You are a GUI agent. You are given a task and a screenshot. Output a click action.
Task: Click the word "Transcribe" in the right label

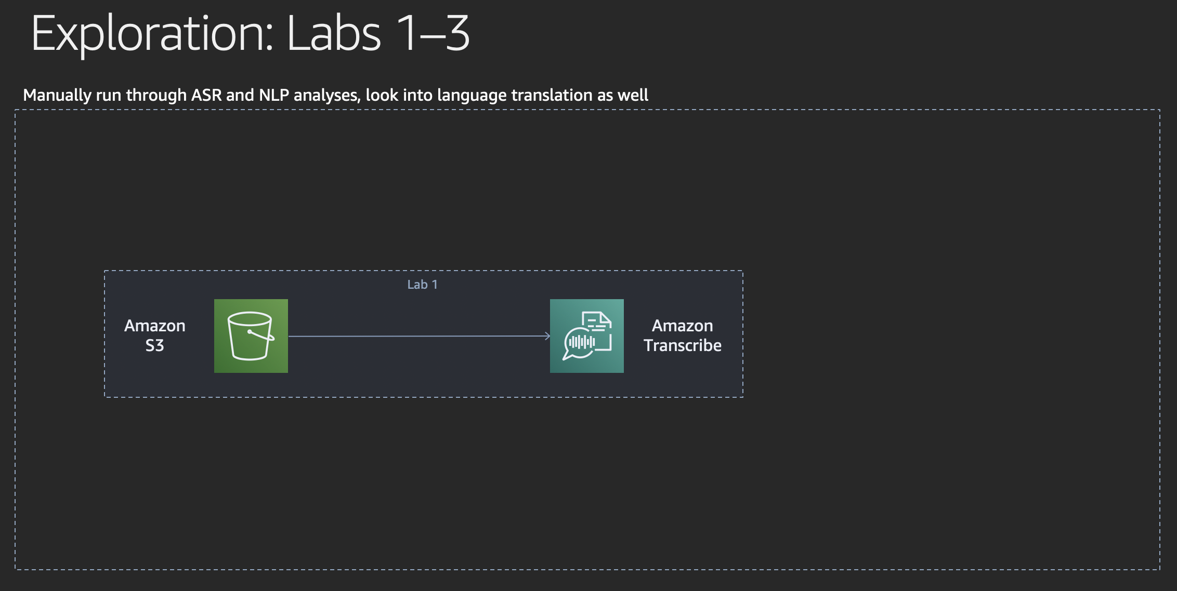point(682,346)
